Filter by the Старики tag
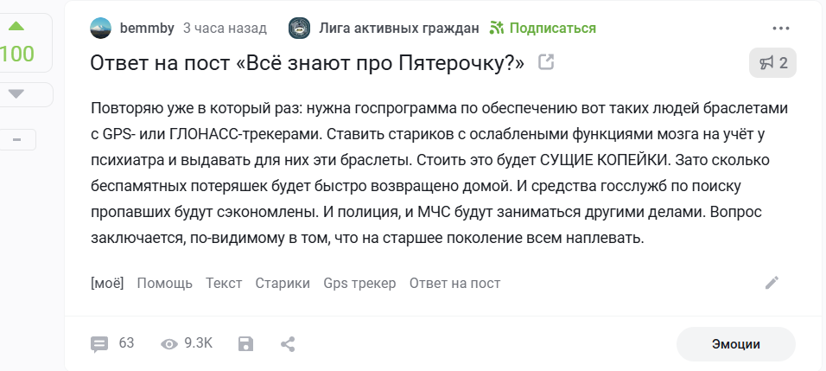 pyautogui.click(x=283, y=283)
